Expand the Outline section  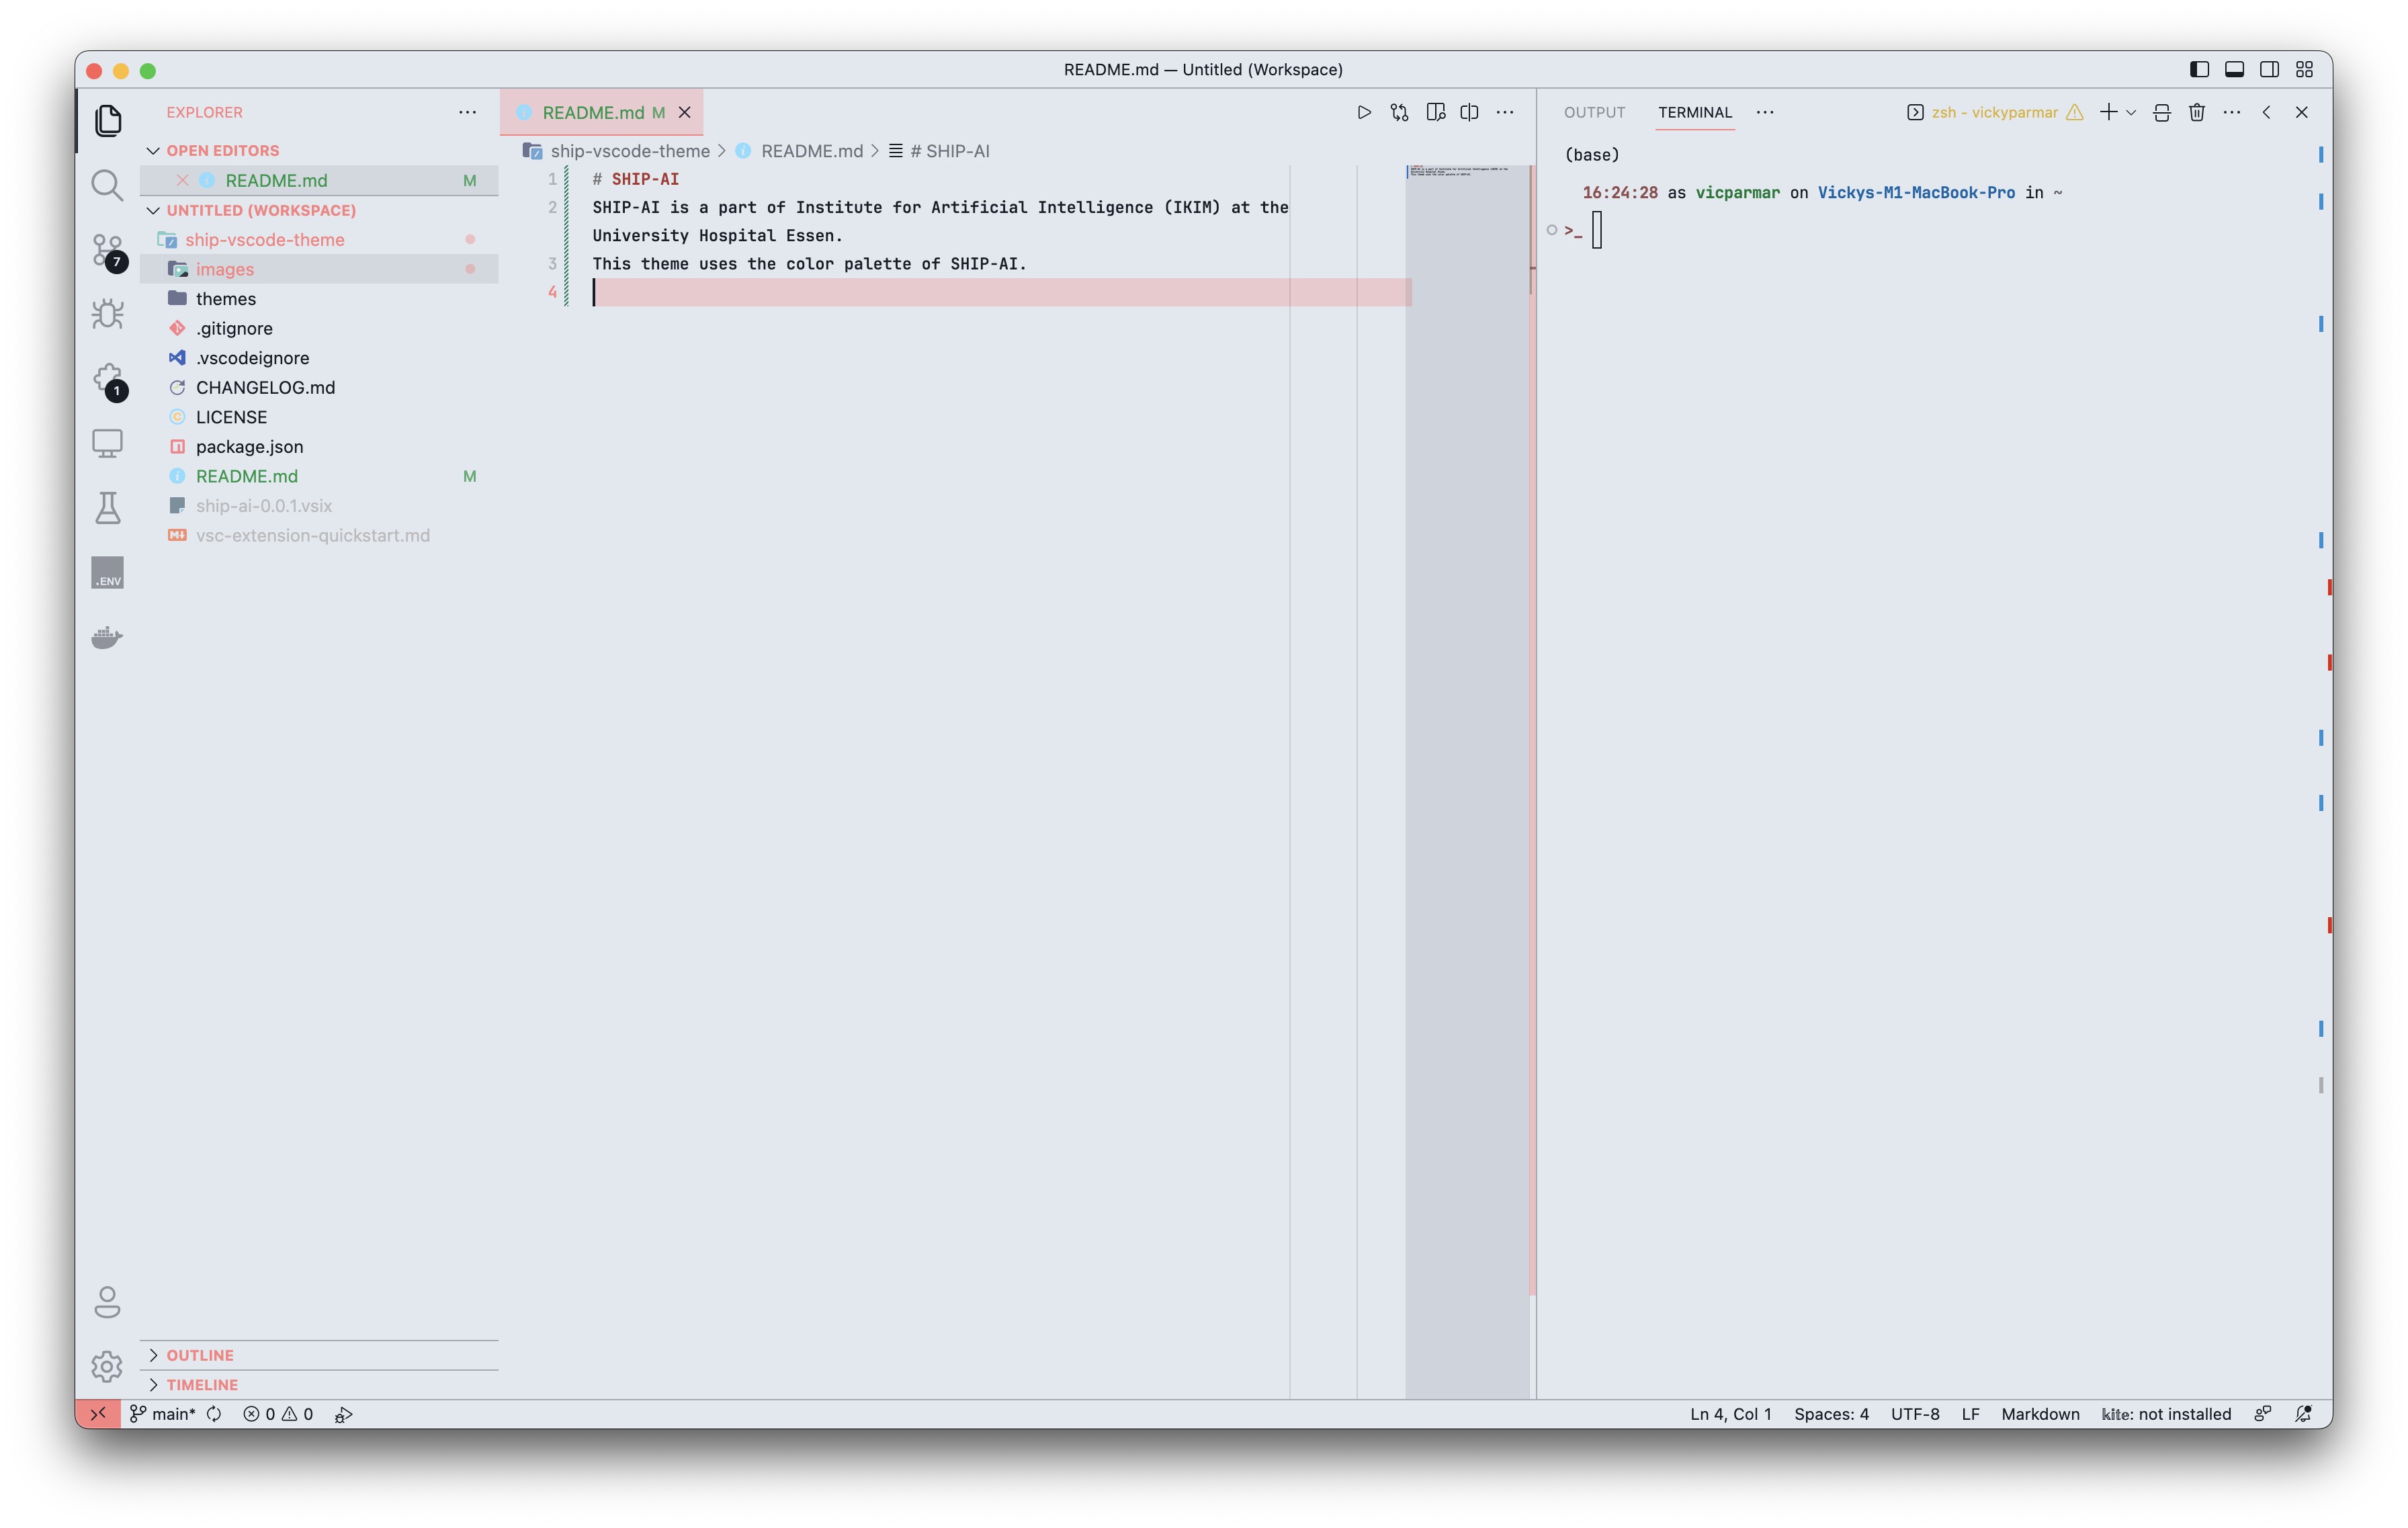tap(200, 1355)
